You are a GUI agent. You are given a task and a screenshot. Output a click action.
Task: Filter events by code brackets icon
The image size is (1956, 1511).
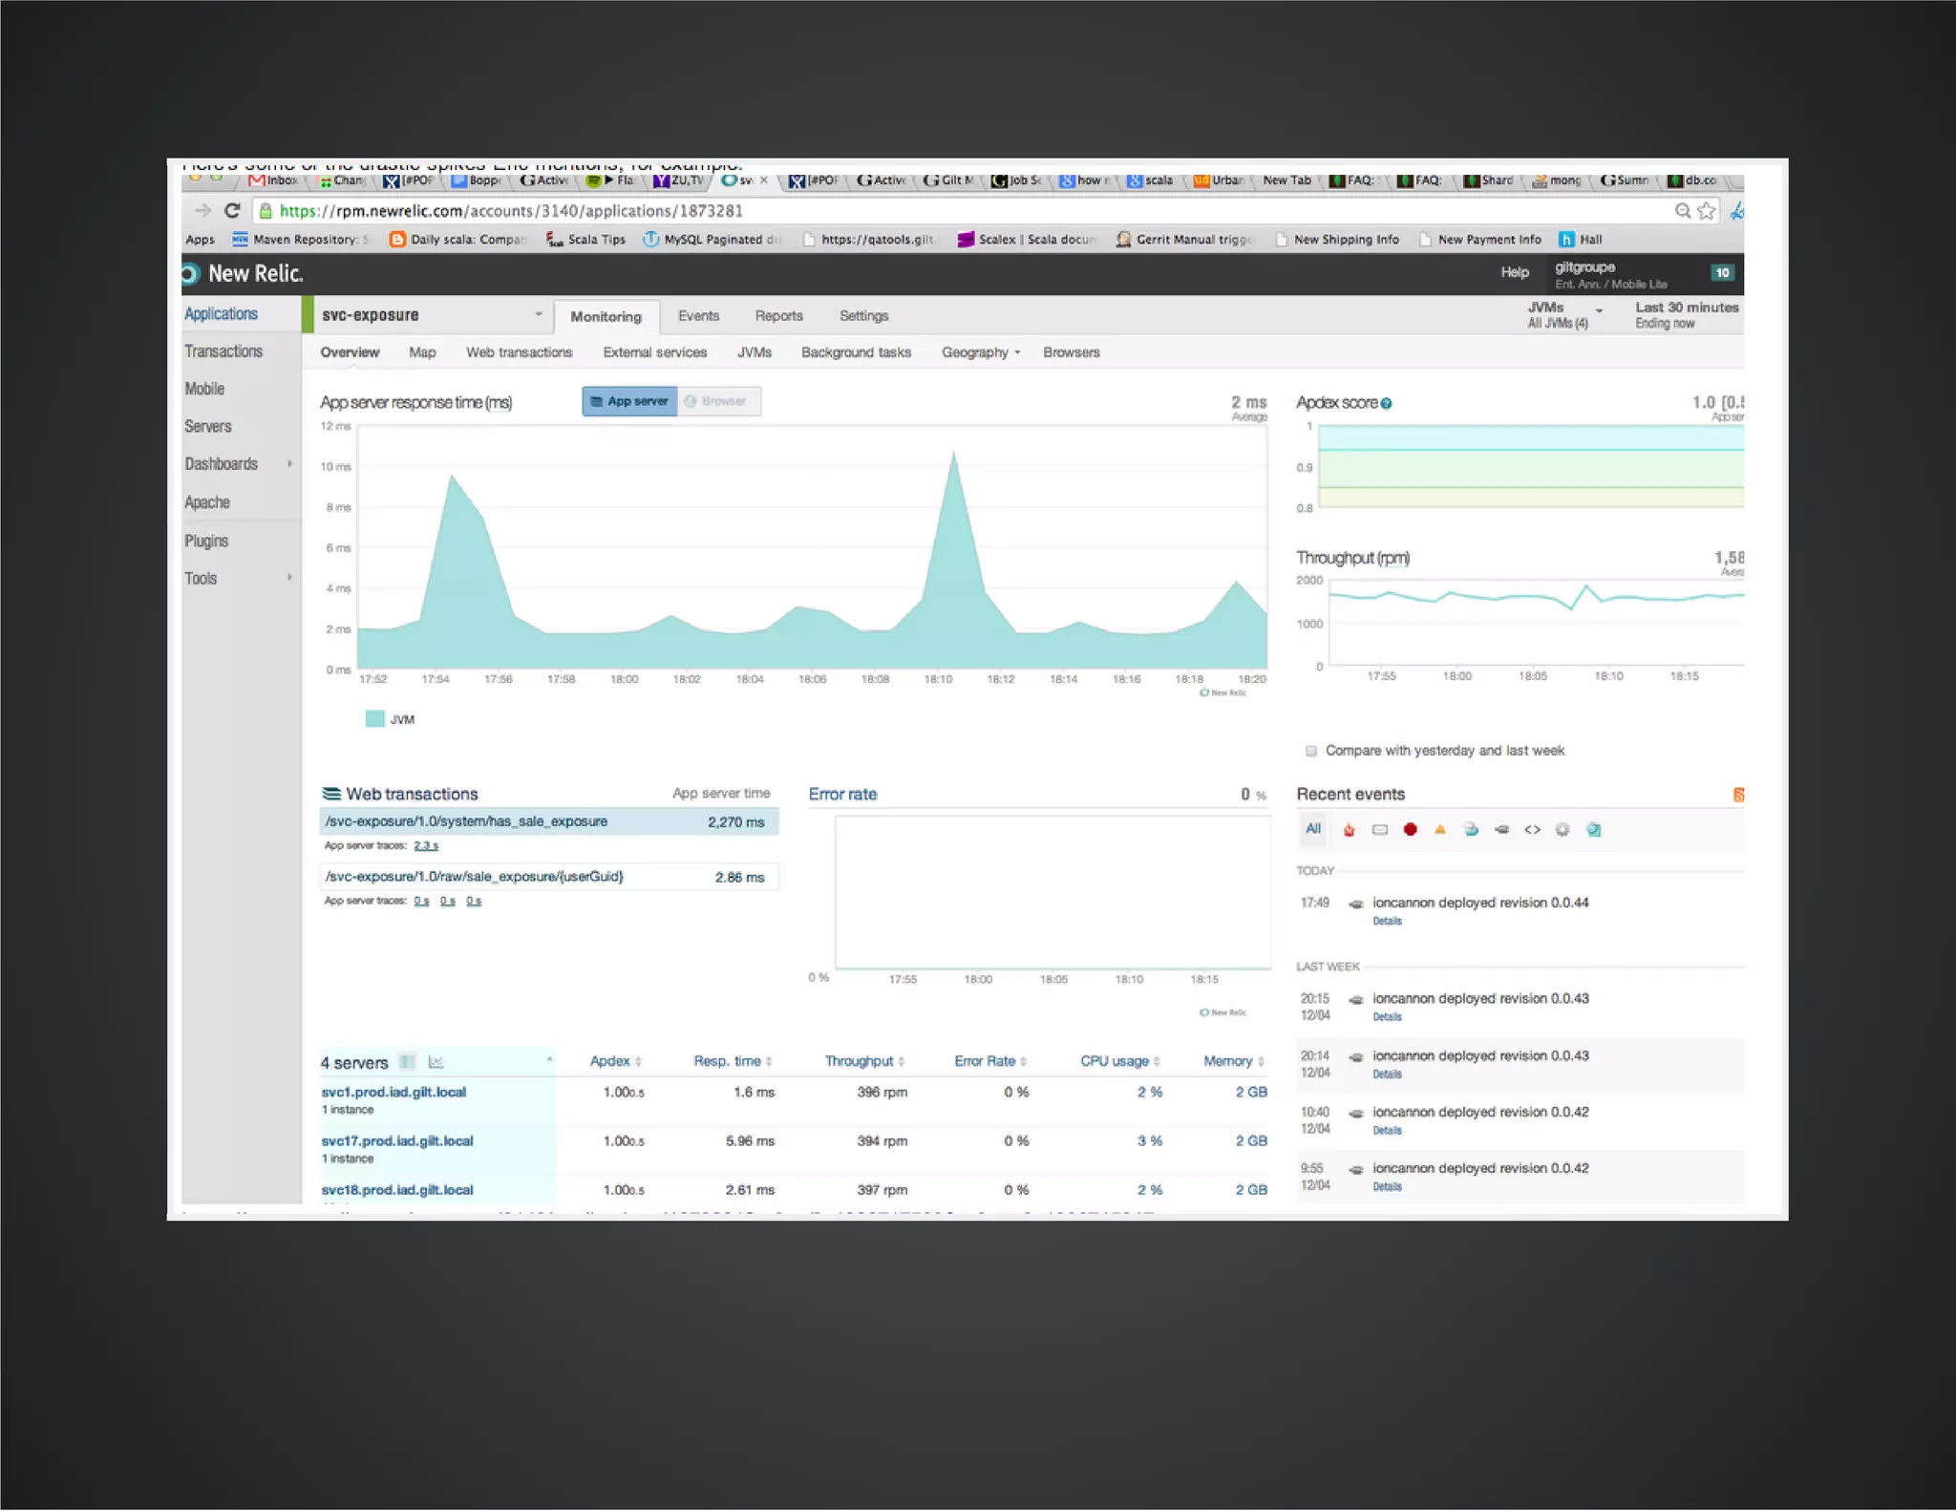[x=1532, y=829]
